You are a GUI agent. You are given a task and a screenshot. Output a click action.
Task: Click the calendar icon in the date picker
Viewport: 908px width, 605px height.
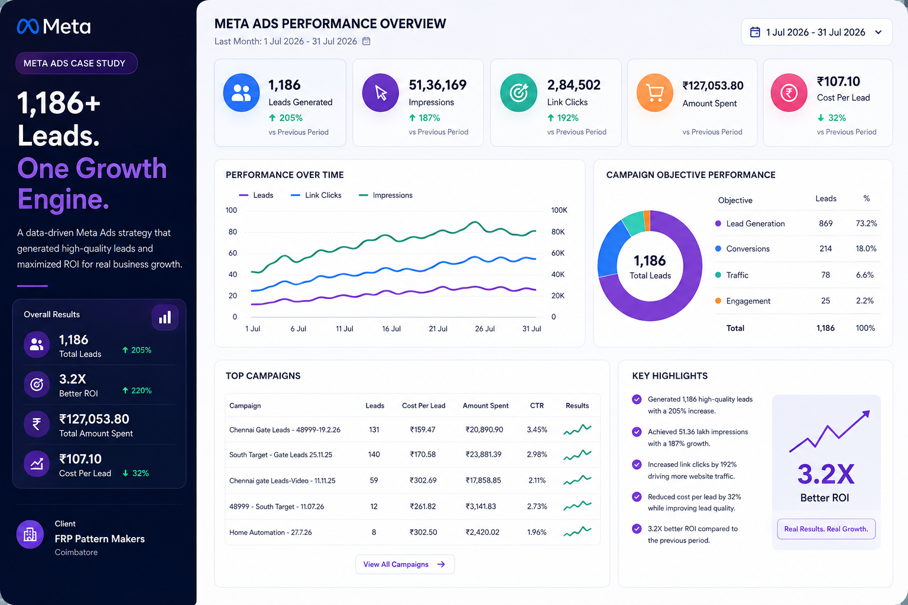[755, 32]
